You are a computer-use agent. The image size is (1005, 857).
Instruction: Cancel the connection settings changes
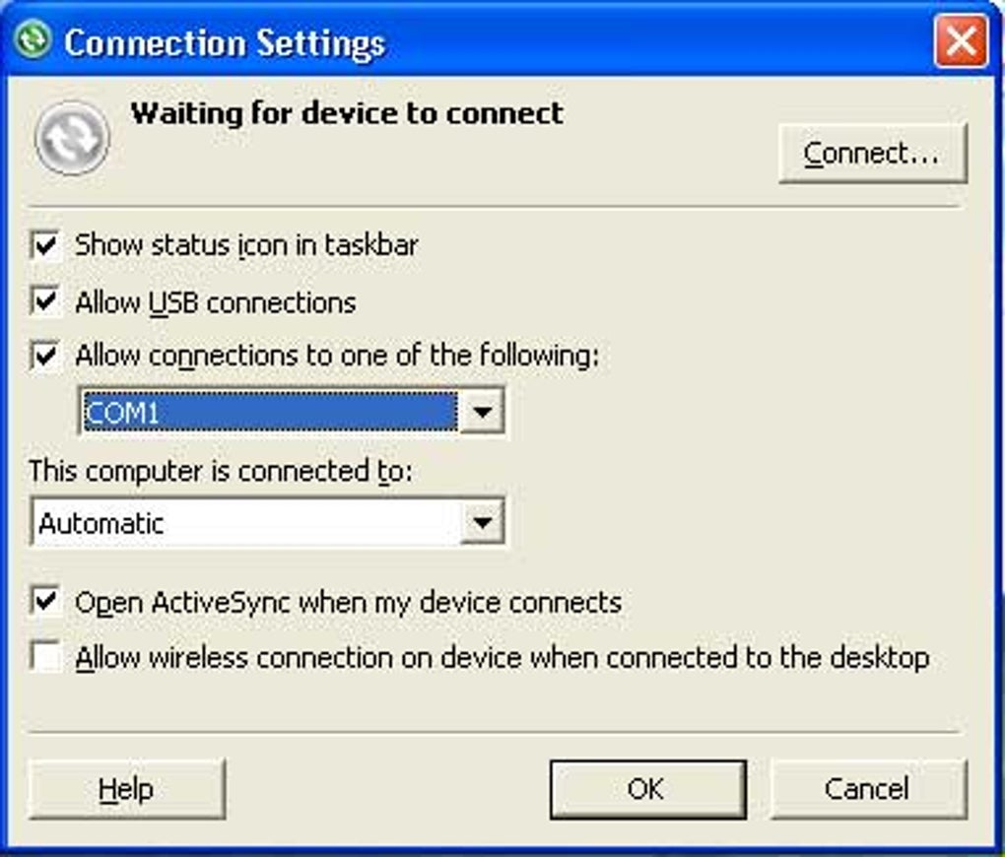point(867,789)
